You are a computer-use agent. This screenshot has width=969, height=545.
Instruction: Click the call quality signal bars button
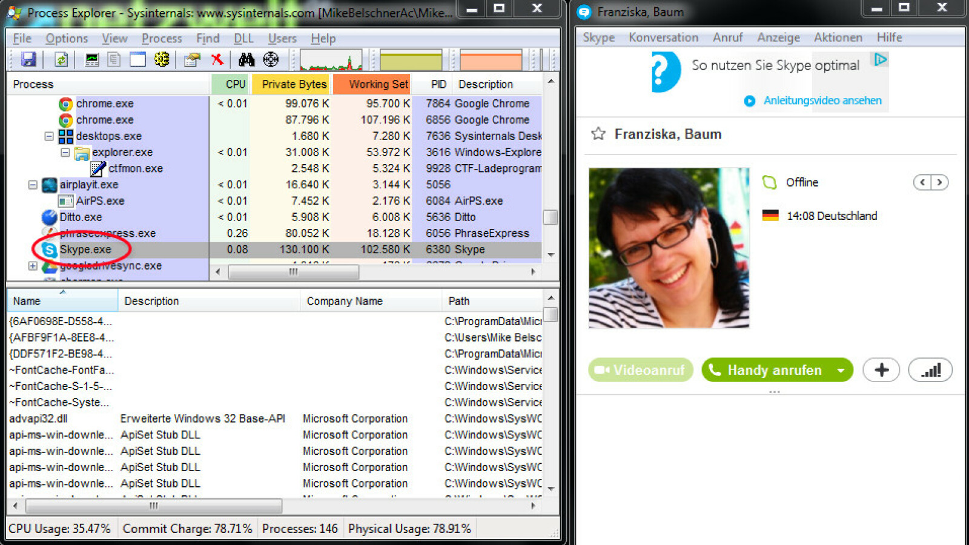[x=930, y=370]
